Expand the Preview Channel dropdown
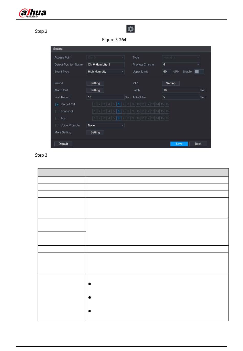This screenshot has height=351, width=243. point(181,65)
